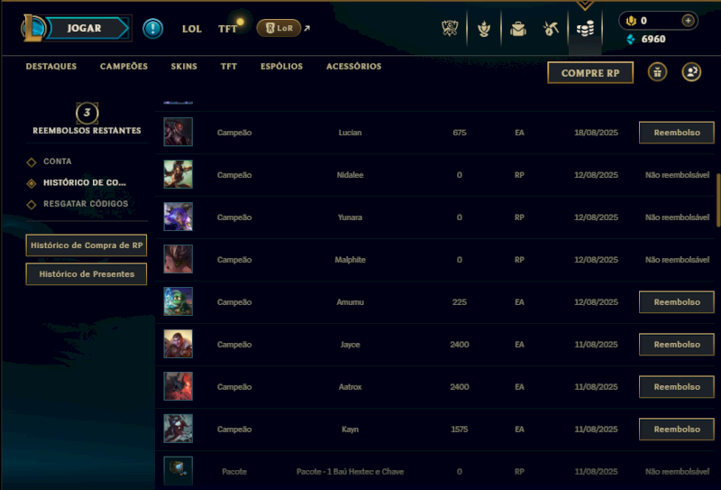Screen dimensions: 721x490
Task: Select CONTA in the sidebar
Action: tap(57, 162)
